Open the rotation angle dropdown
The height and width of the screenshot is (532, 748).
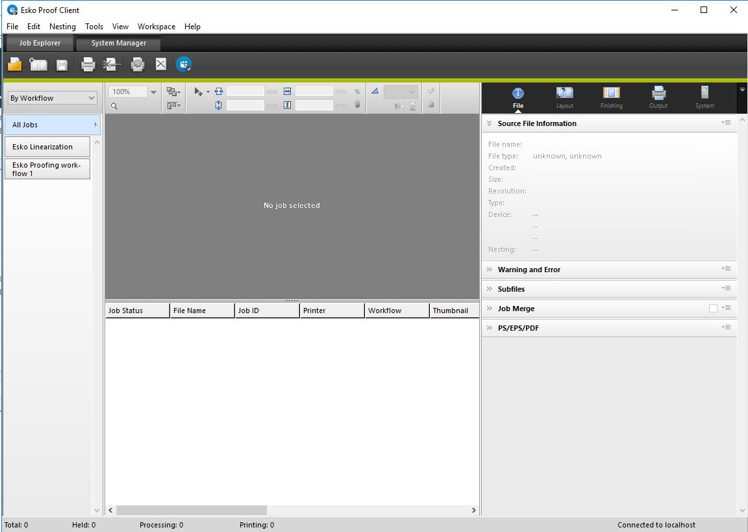(401, 91)
